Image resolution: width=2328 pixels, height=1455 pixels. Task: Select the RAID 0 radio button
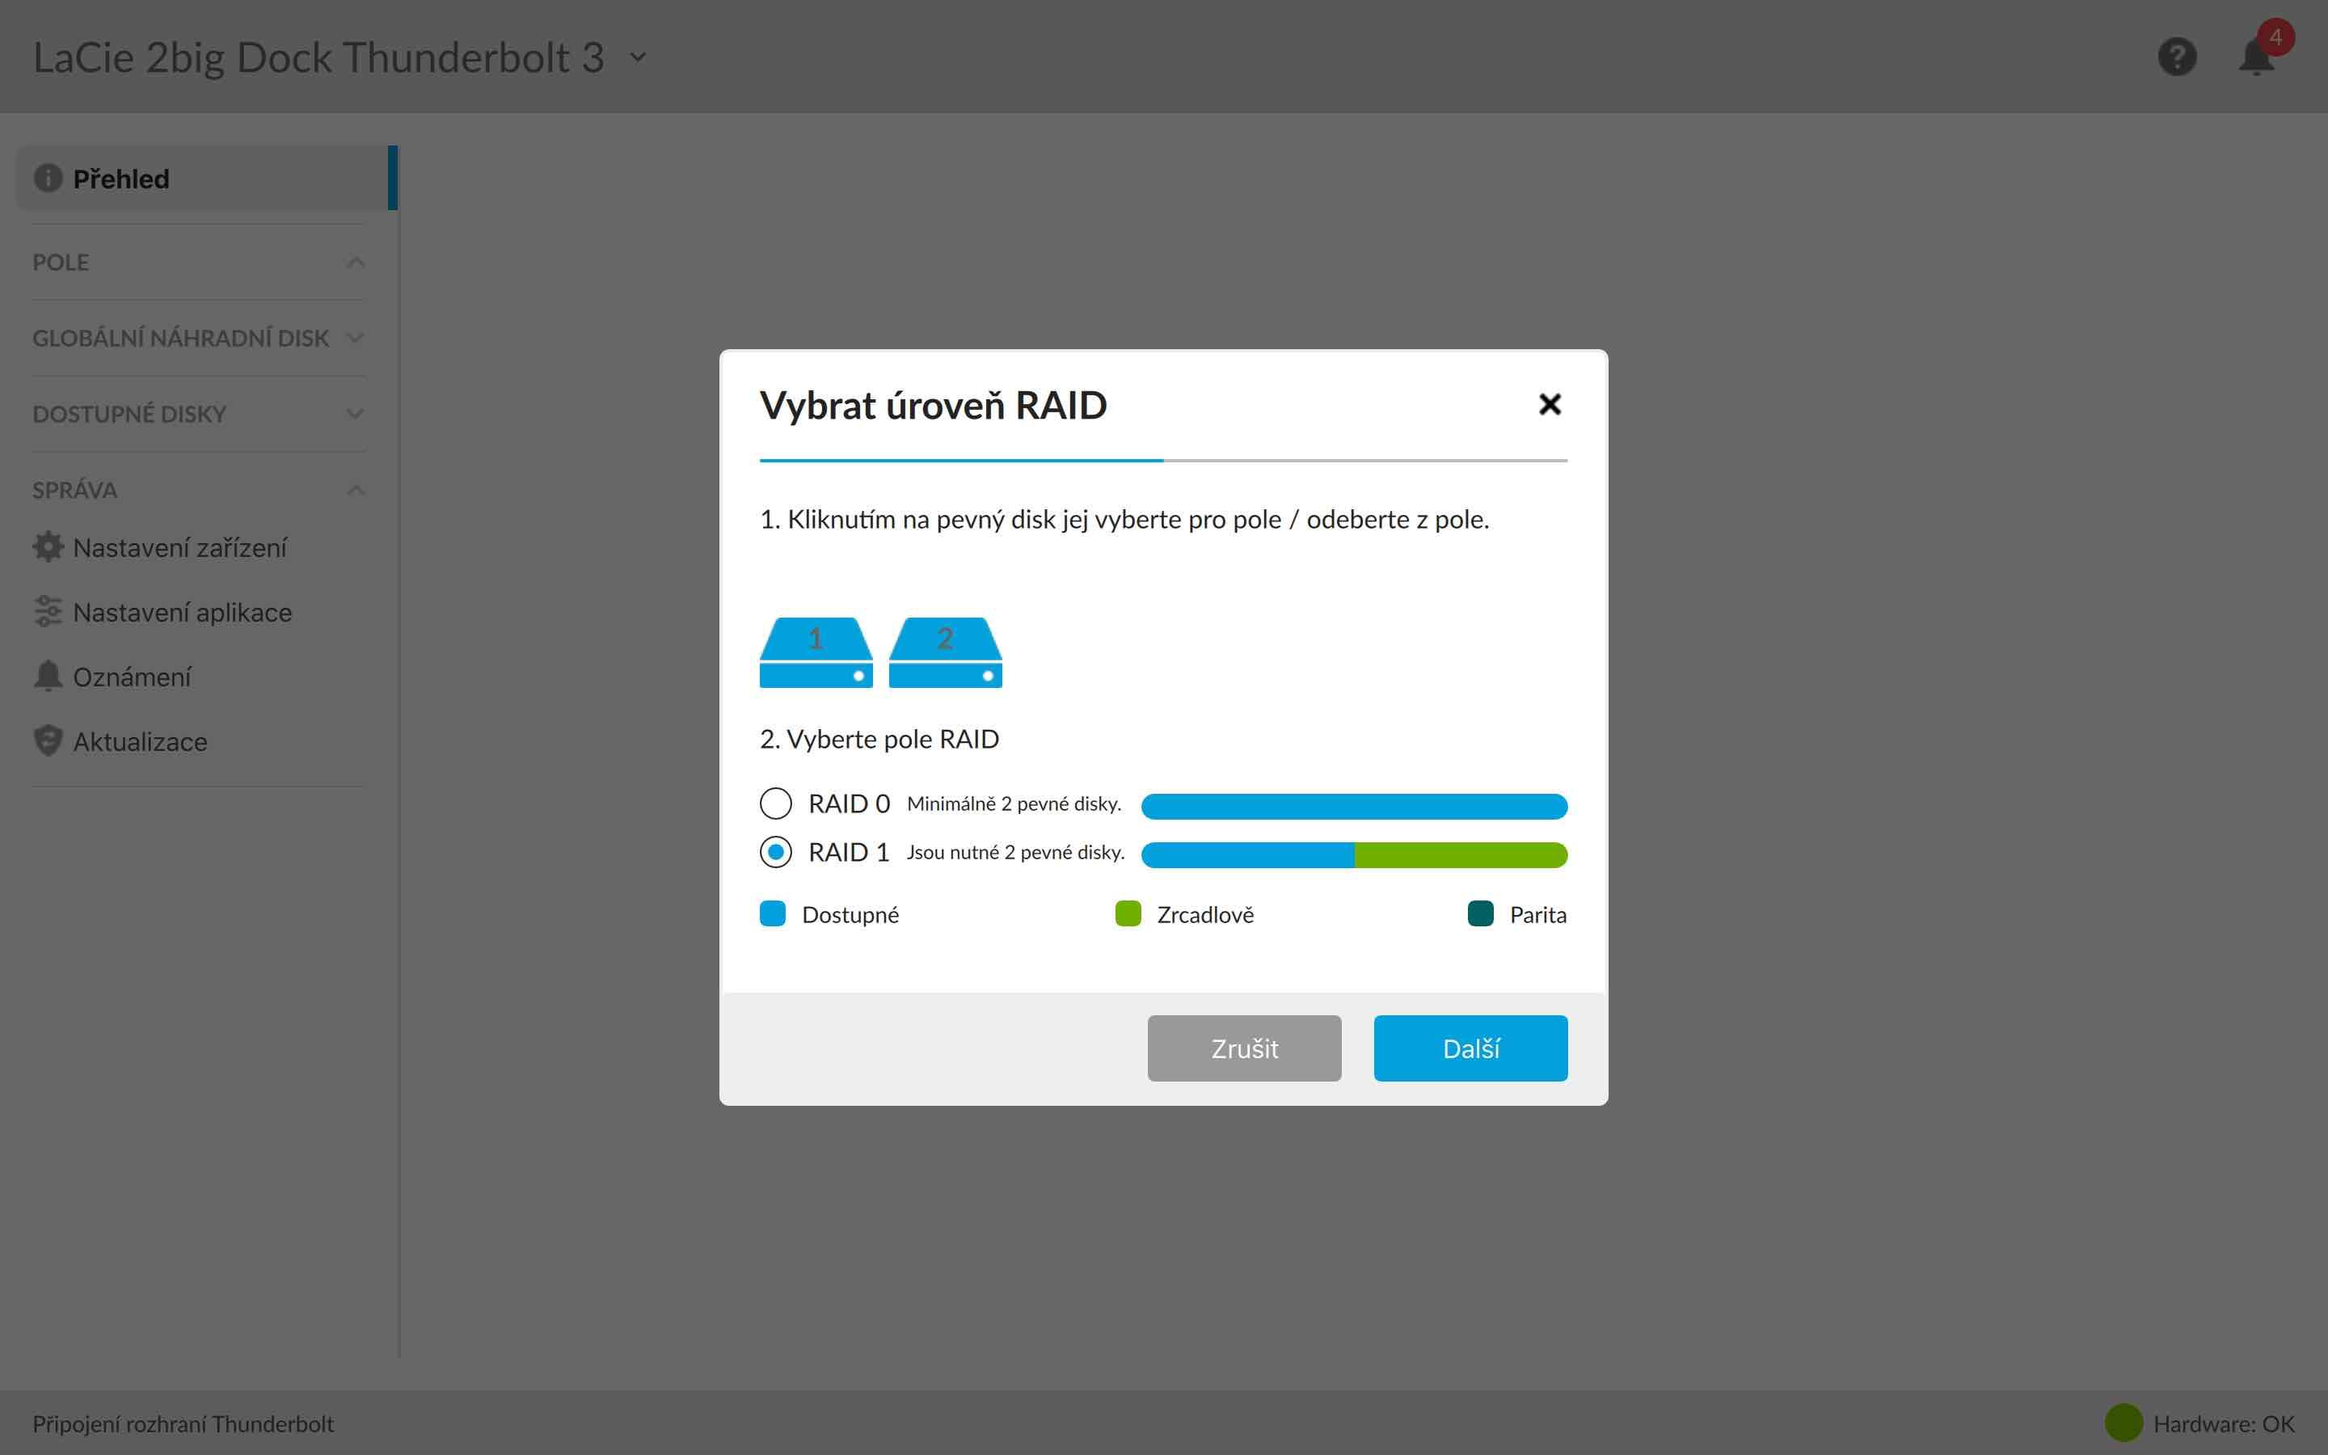(775, 803)
